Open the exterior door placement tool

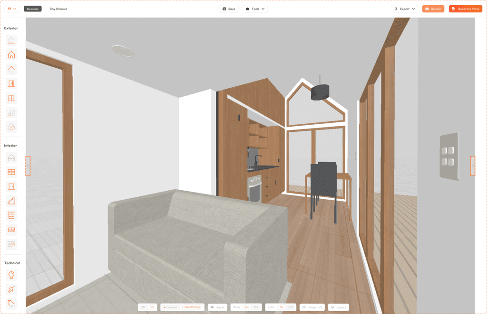point(12,83)
